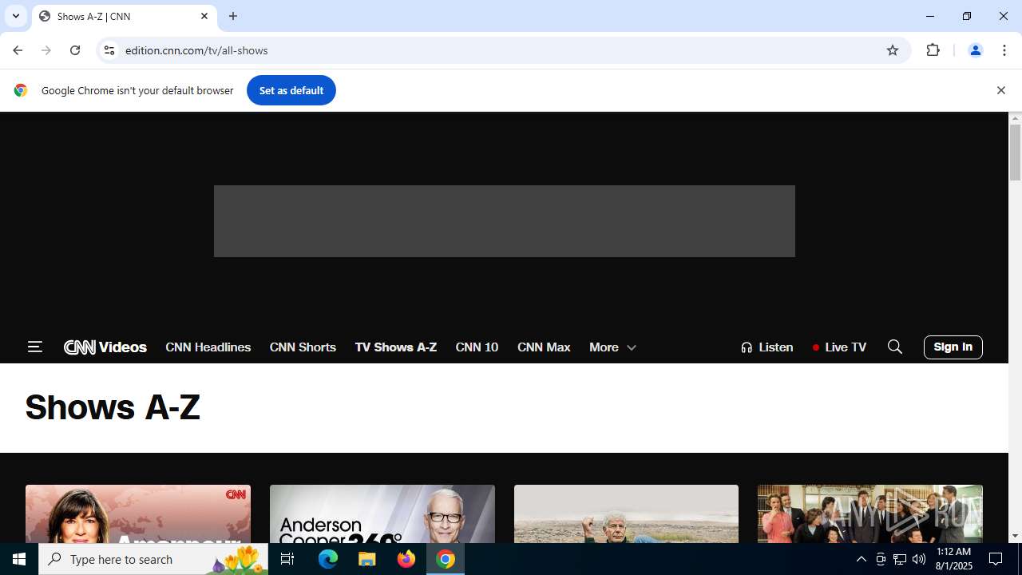Screen dimensions: 1022x575
Task: Open CNN Shorts section
Action: coord(303,347)
